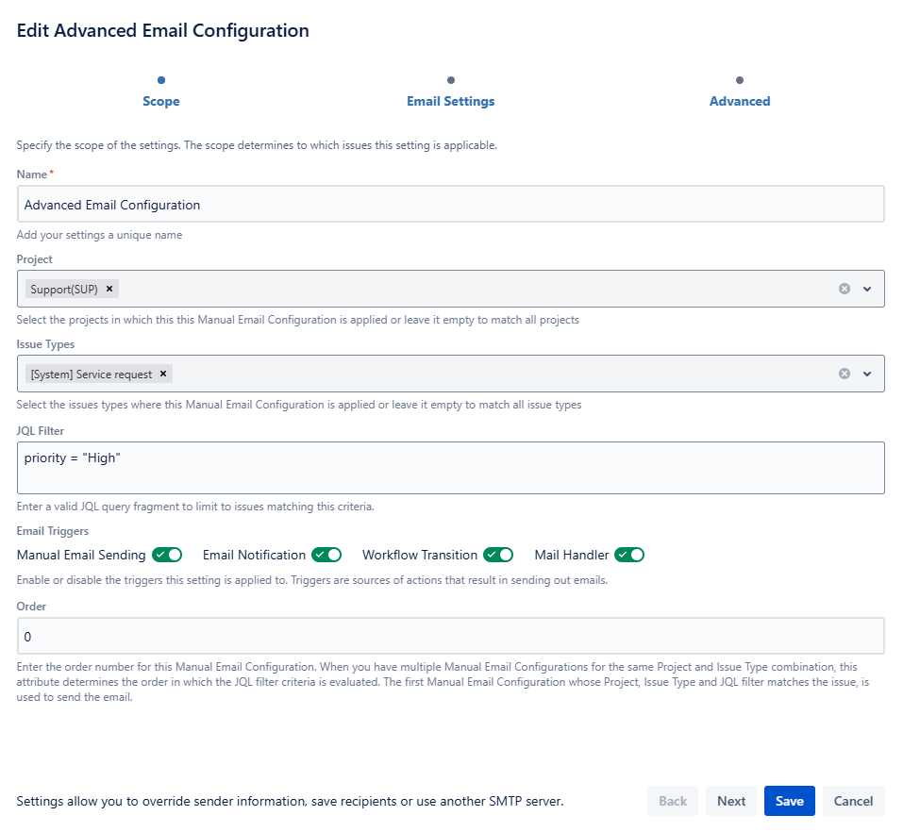This screenshot has height=832, width=903.
Task: Expand the Project dropdown list
Action: pos(867,289)
